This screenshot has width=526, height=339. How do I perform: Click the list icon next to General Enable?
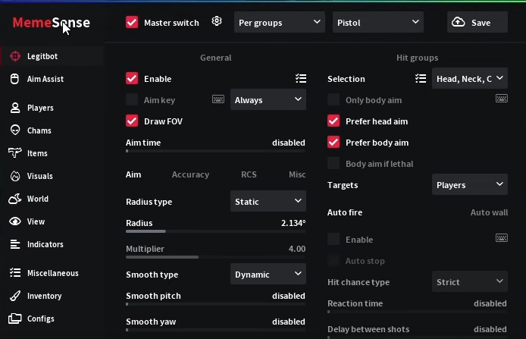[301, 78]
